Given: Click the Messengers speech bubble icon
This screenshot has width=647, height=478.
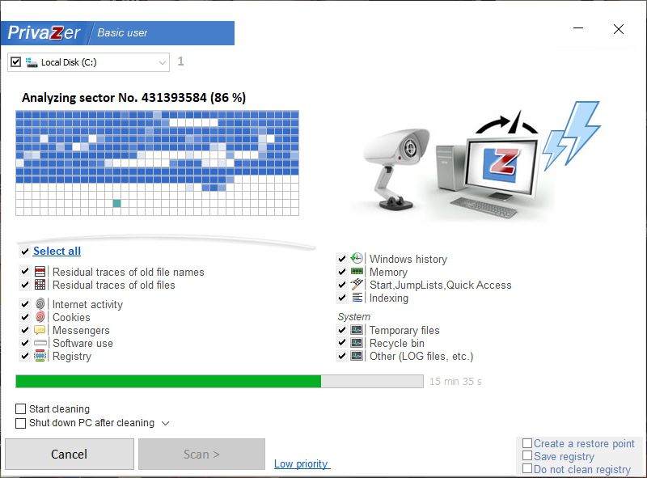Looking at the screenshot, I should [40, 330].
